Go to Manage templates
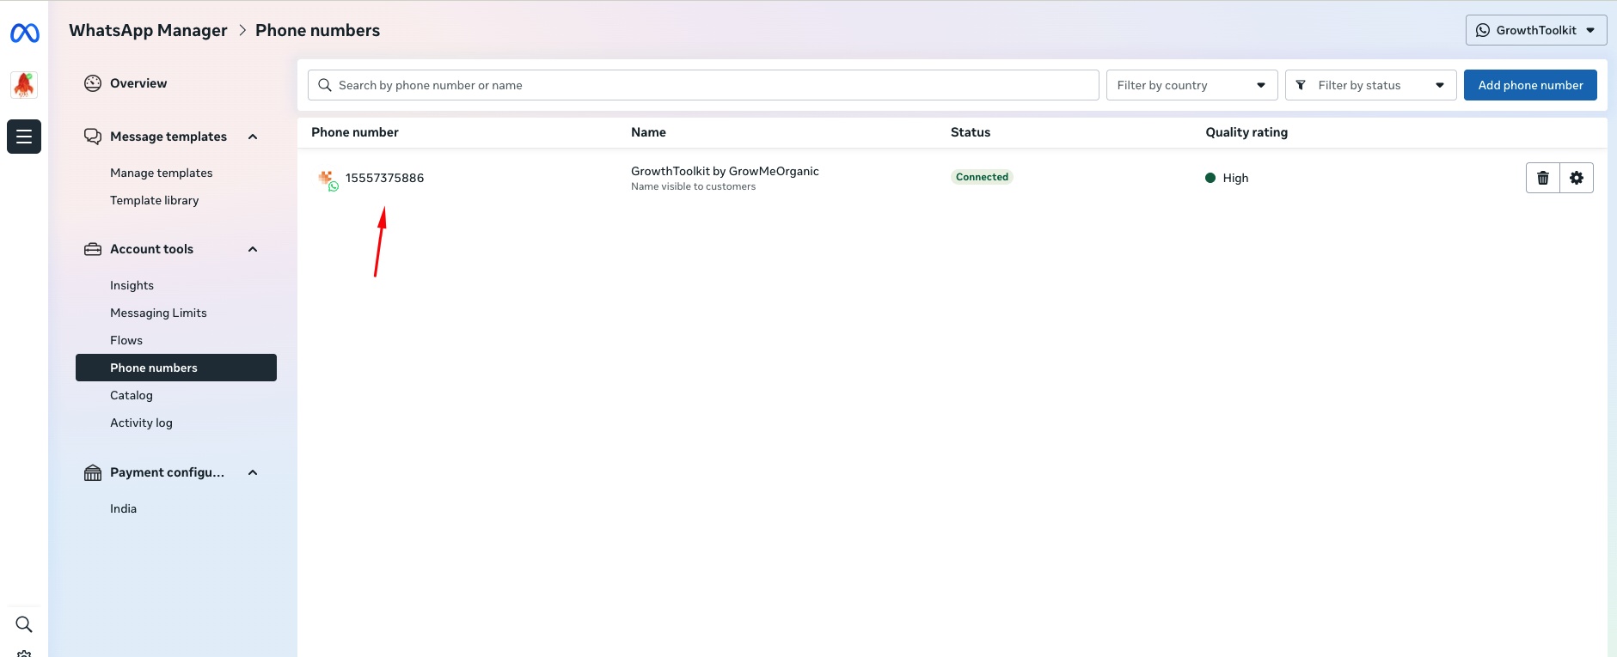Viewport: 1617px width, 657px height. [162, 173]
